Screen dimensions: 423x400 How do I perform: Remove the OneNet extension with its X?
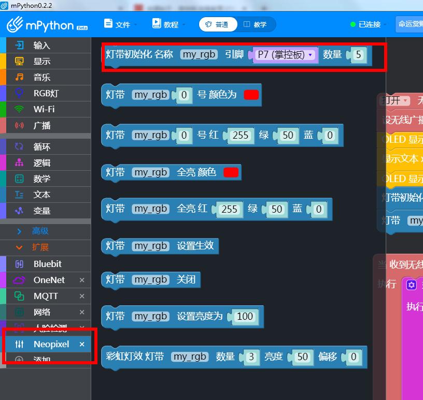tap(82, 280)
